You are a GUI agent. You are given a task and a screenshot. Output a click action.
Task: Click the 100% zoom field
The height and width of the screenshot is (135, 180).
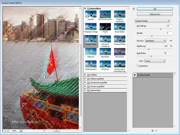click(14, 130)
